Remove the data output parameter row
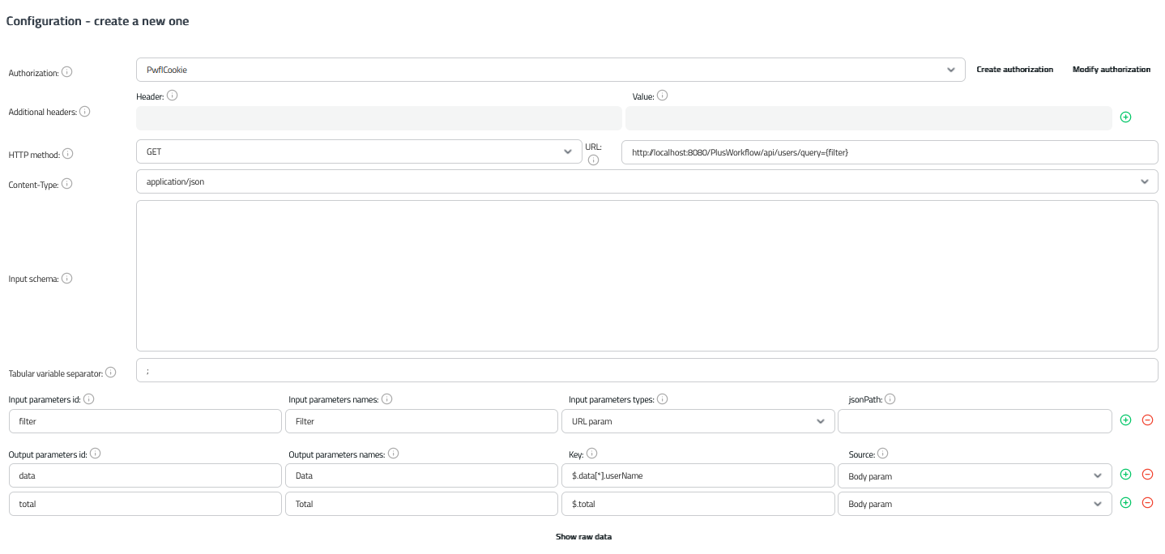 pos(1147,475)
